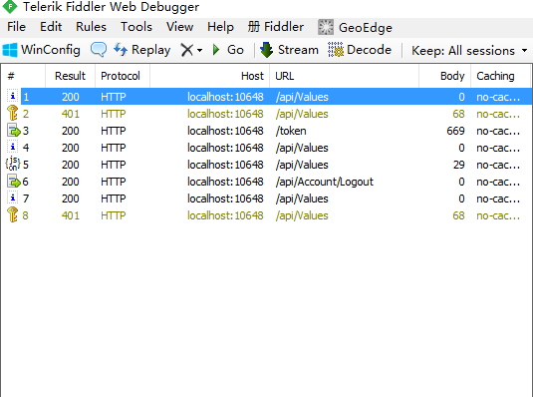Viewport: 533px width, 397px height.
Task: Click the WinConfig Windows logo icon
Action: pyautogui.click(x=10, y=50)
